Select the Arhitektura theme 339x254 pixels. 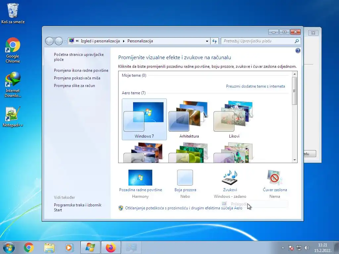tap(189, 119)
